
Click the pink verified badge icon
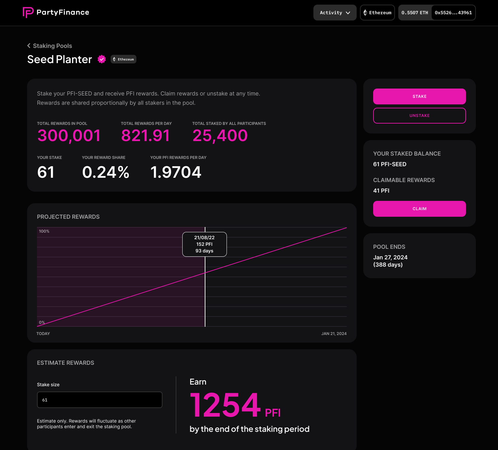click(x=102, y=59)
